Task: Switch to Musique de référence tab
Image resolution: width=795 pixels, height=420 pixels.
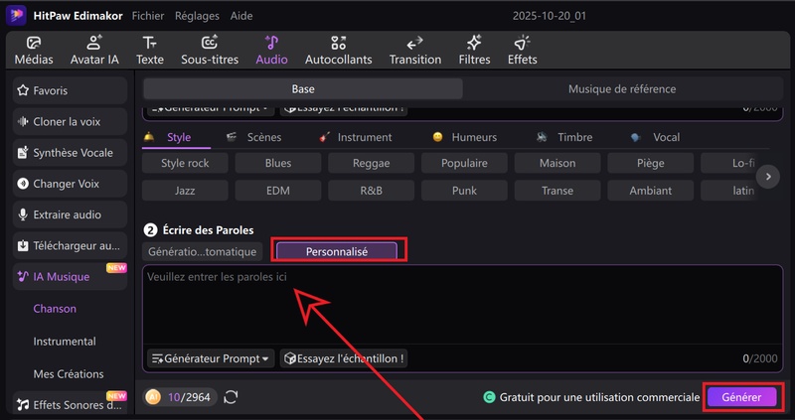Action: (621, 89)
